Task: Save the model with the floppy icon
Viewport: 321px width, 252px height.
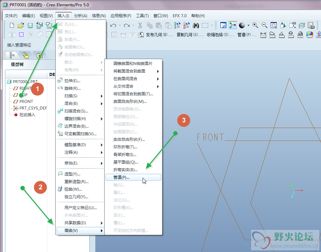Action: tap(30, 25)
